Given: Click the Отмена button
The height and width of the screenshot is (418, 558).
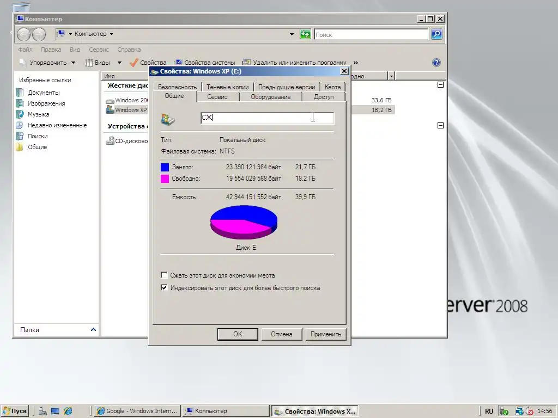Looking at the screenshot, I should point(282,334).
